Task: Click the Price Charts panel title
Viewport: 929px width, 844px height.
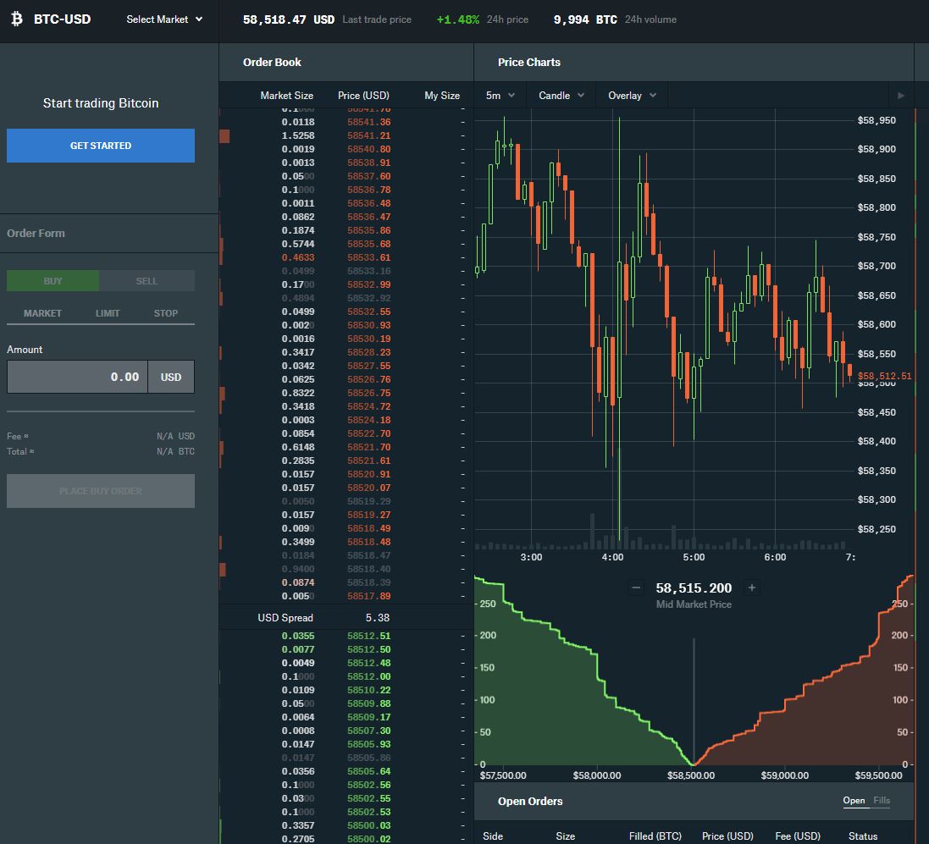Action: pos(529,62)
